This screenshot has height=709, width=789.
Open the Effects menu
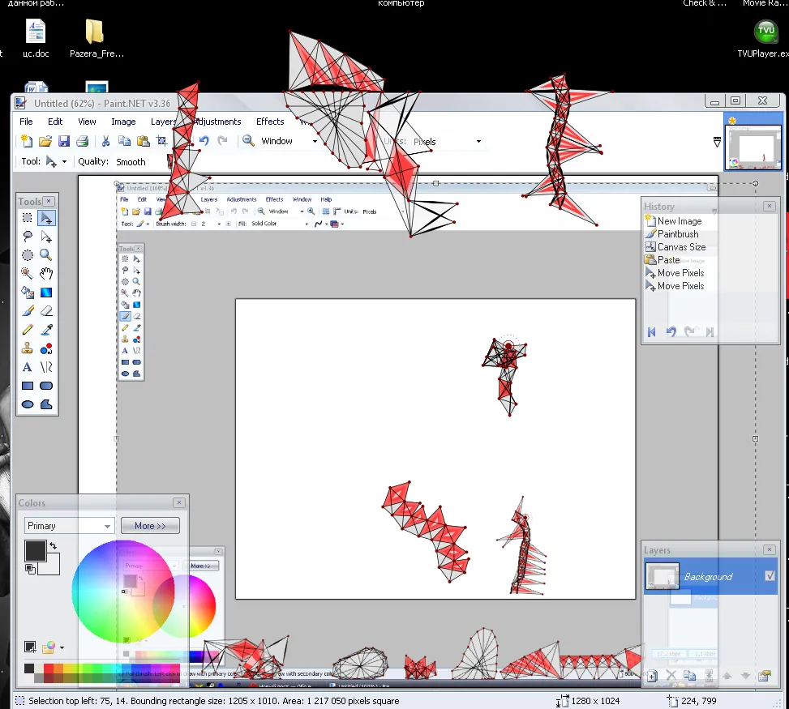(x=270, y=122)
